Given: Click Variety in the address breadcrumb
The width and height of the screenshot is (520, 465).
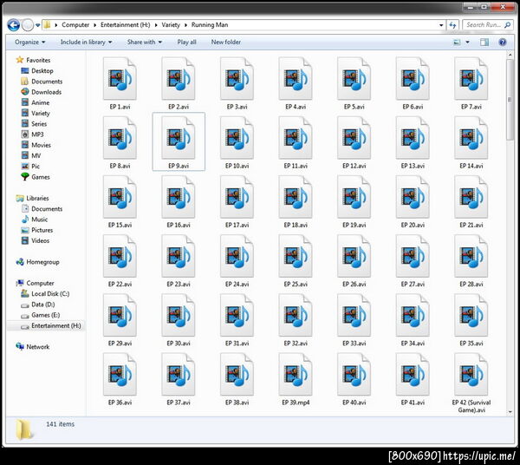Looking at the screenshot, I should (x=171, y=25).
